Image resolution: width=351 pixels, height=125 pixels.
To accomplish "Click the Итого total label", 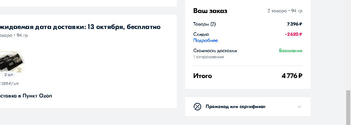I will click(x=203, y=76).
